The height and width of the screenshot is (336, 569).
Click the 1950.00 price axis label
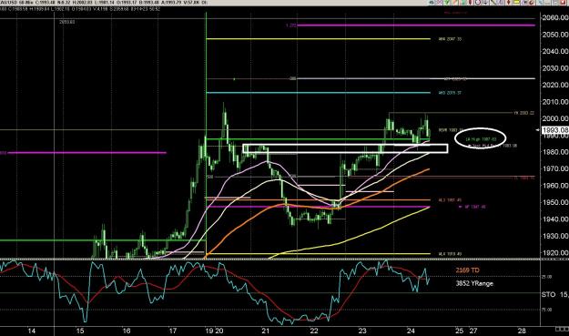point(555,202)
